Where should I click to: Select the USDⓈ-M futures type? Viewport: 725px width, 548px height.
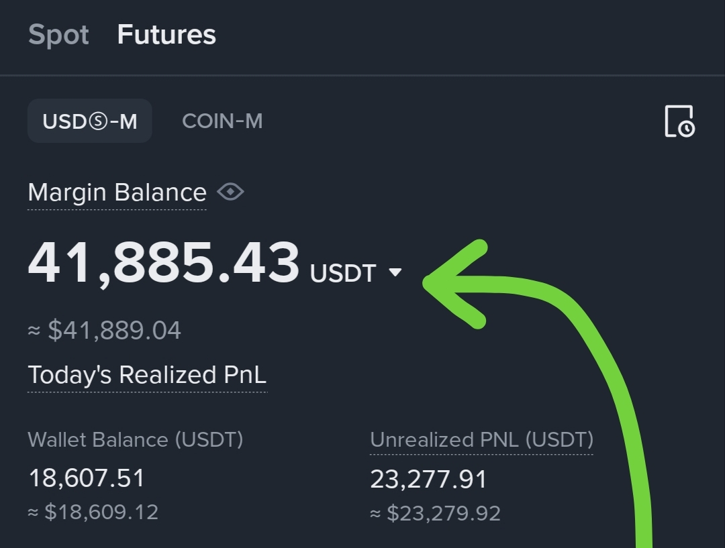pos(90,121)
